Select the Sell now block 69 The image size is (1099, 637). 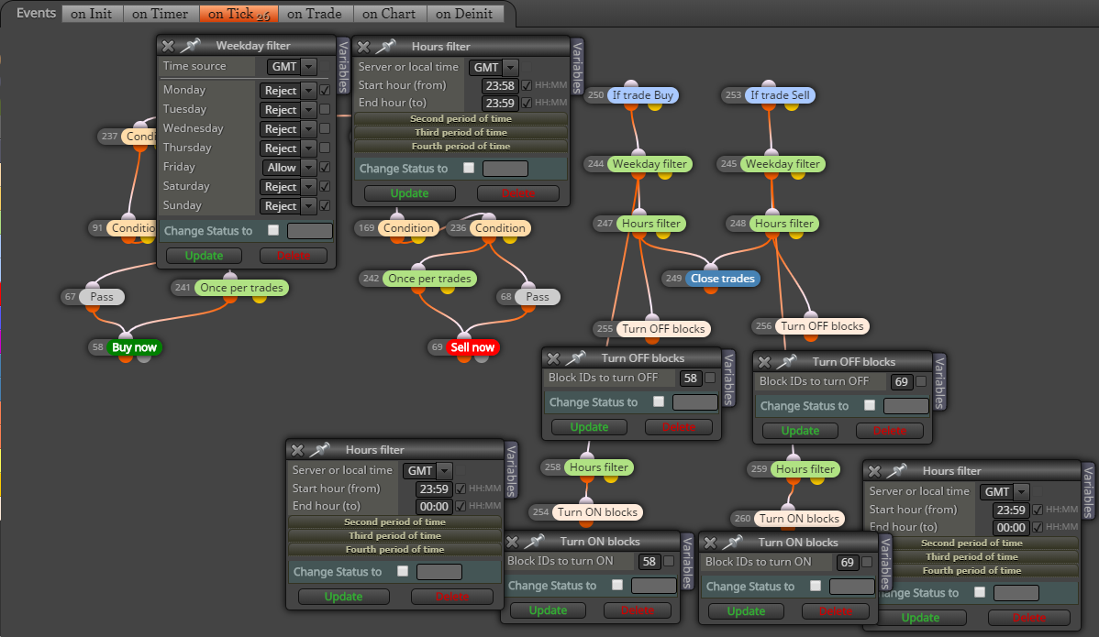472,347
